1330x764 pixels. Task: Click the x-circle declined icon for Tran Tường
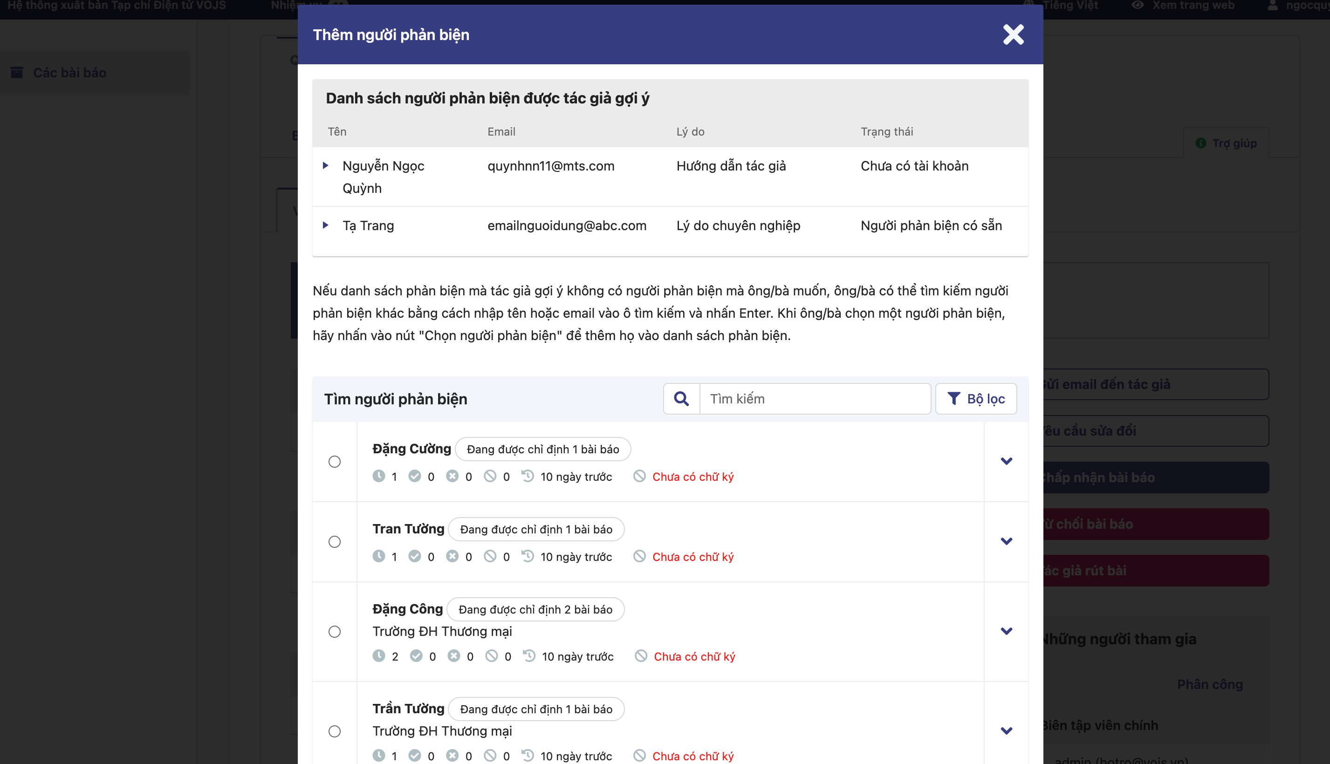tap(452, 556)
